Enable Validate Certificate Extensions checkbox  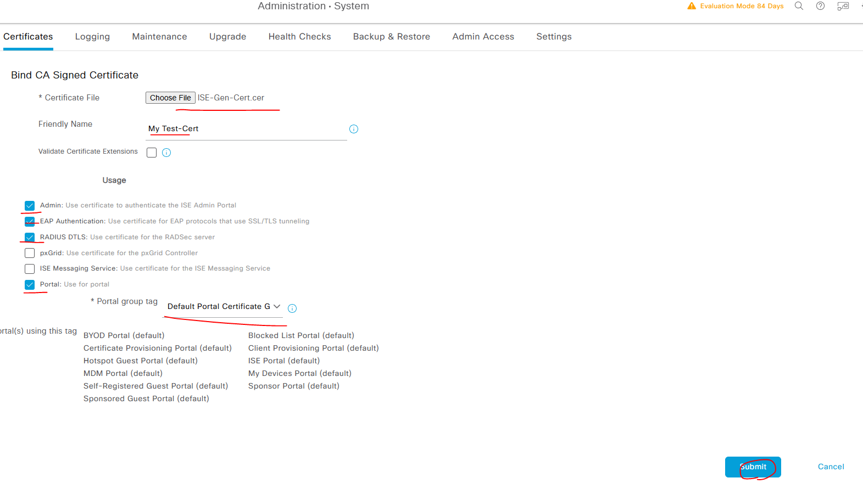(x=152, y=153)
